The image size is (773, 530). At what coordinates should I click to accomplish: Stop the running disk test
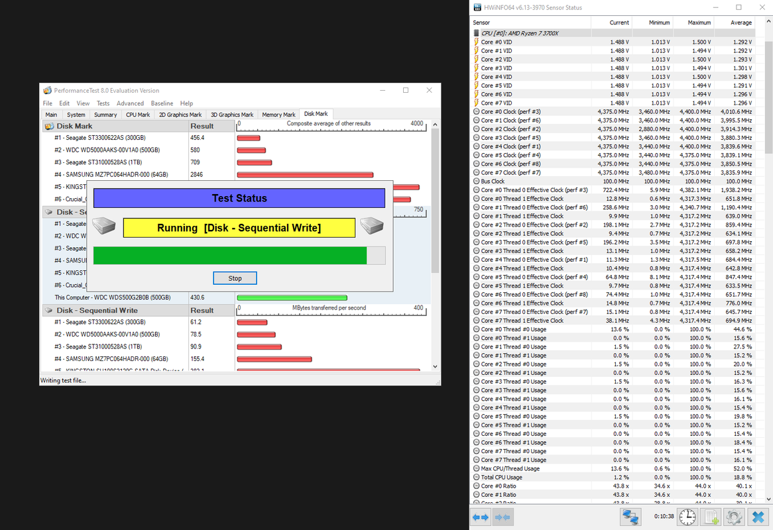pos(235,278)
